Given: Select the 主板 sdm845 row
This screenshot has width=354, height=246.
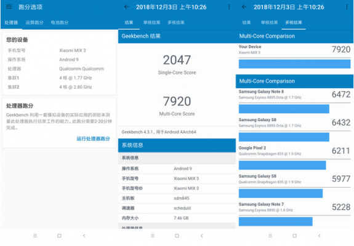Looking at the screenshot, I should pos(177,198).
